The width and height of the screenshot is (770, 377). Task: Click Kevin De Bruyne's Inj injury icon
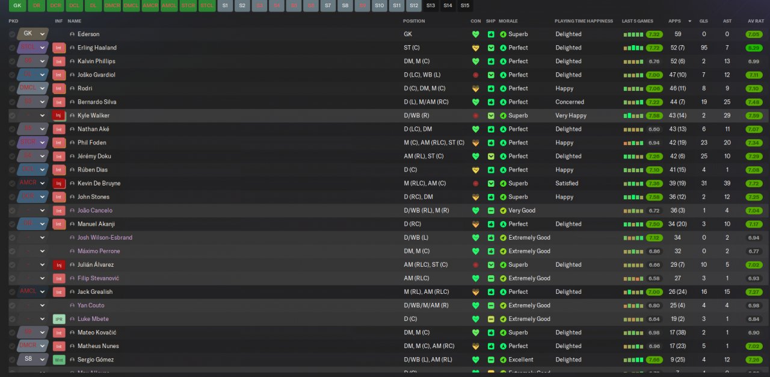point(59,183)
